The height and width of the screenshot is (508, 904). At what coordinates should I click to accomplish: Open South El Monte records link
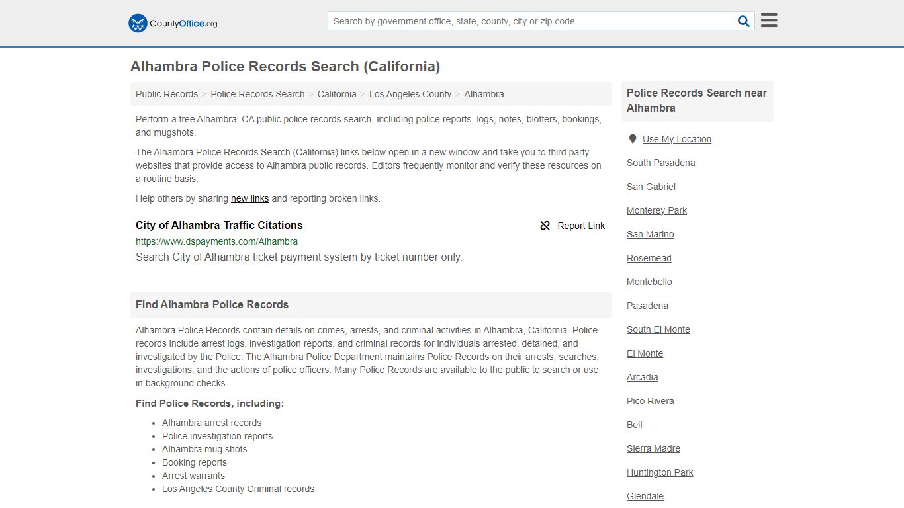658,329
